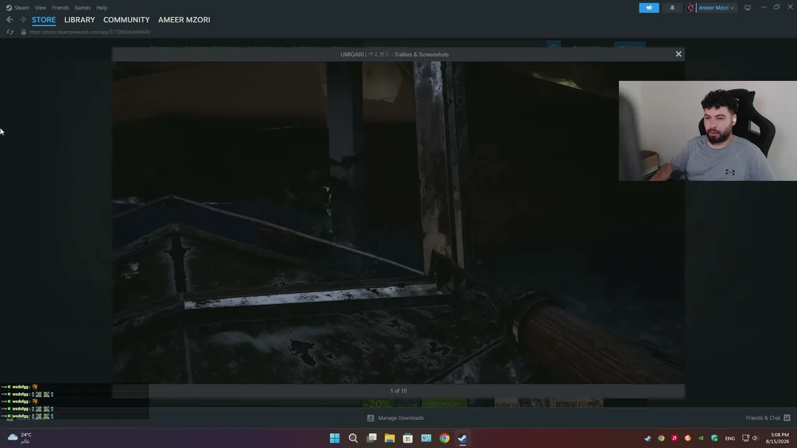Open the notifications bell
797x448 pixels.
(x=672, y=7)
